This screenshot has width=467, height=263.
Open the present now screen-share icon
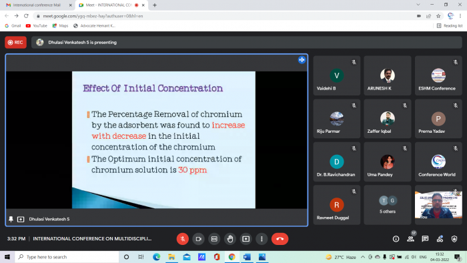click(x=246, y=239)
